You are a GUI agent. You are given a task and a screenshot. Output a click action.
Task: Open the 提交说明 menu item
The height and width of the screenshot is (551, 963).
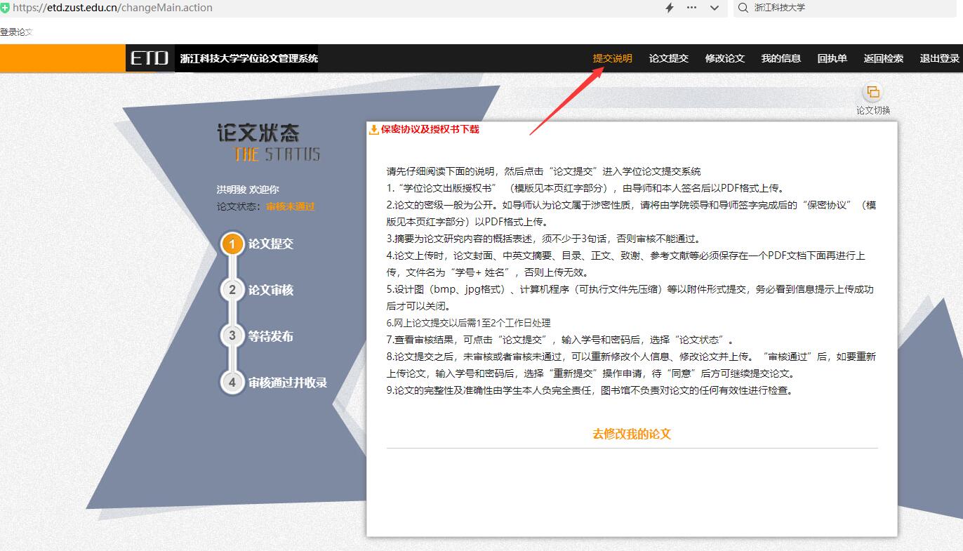(x=612, y=58)
